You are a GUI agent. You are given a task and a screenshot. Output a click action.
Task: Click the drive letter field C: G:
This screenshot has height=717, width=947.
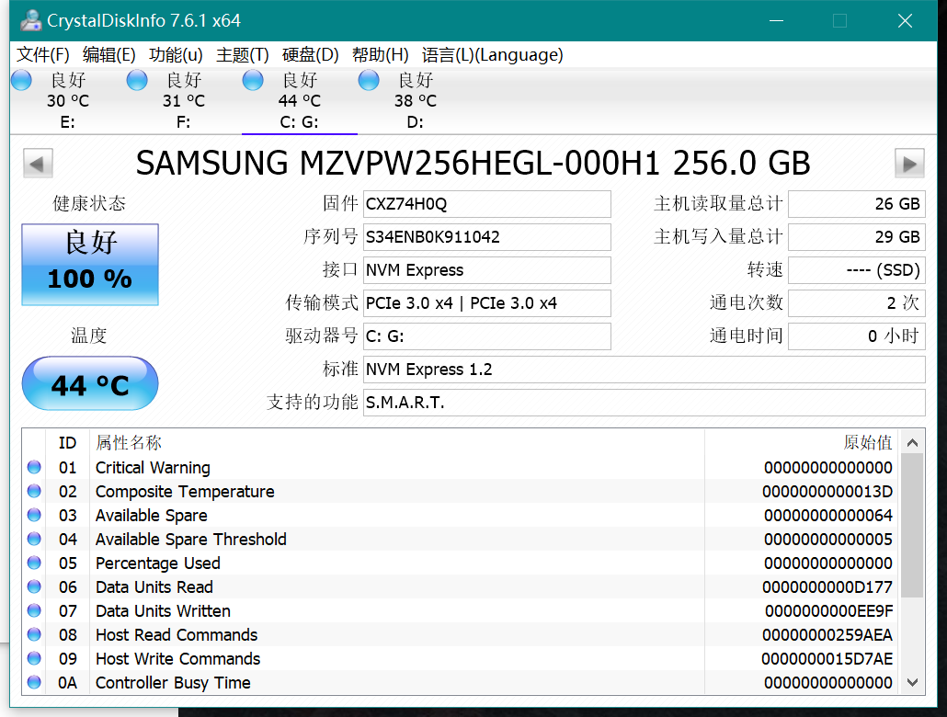tap(486, 336)
